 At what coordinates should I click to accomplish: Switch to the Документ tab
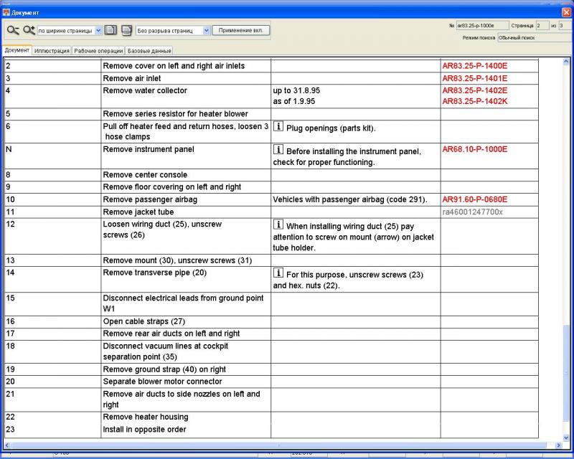pyautogui.click(x=17, y=50)
